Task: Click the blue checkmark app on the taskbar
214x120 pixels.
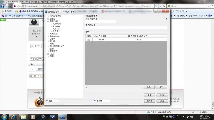Action: click(x=53, y=117)
